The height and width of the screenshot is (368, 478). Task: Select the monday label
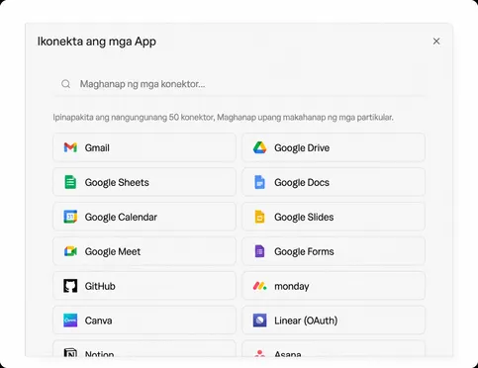pyautogui.click(x=292, y=286)
